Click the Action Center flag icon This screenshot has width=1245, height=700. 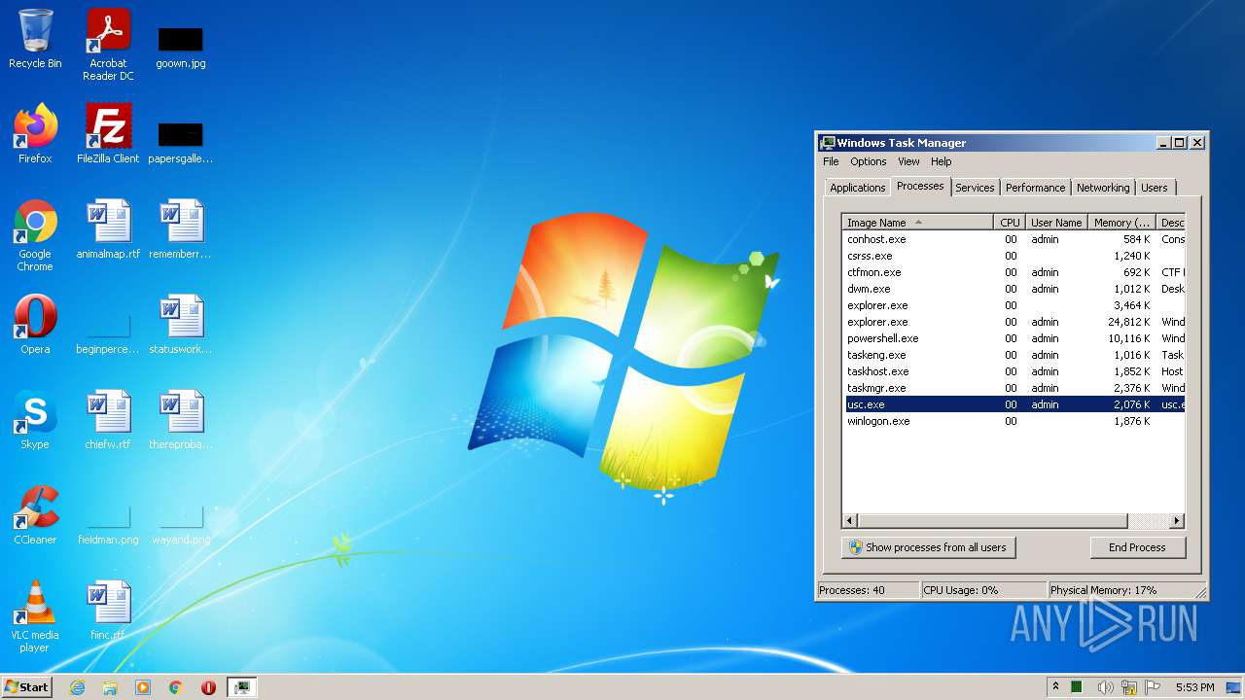tap(1154, 687)
